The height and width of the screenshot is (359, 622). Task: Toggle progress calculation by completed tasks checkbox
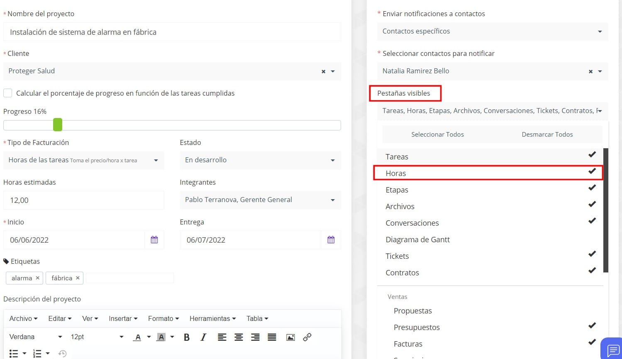click(x=7, y=93)
